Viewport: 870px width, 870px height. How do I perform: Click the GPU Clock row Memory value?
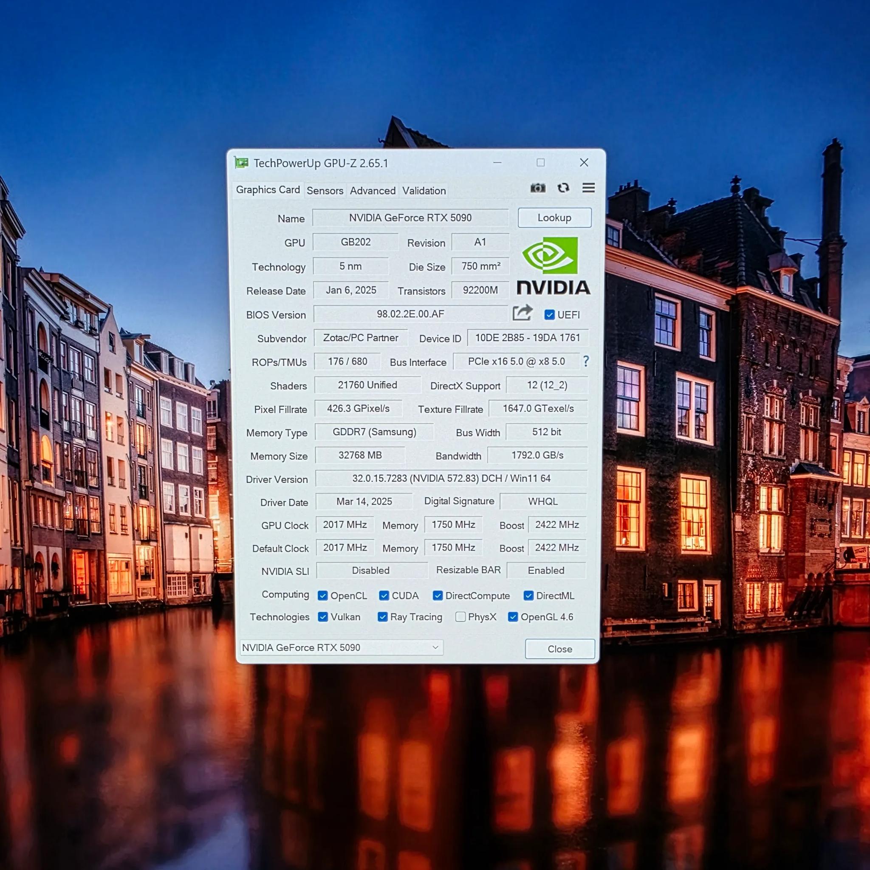pyautogui.click(x=453, y=525)
